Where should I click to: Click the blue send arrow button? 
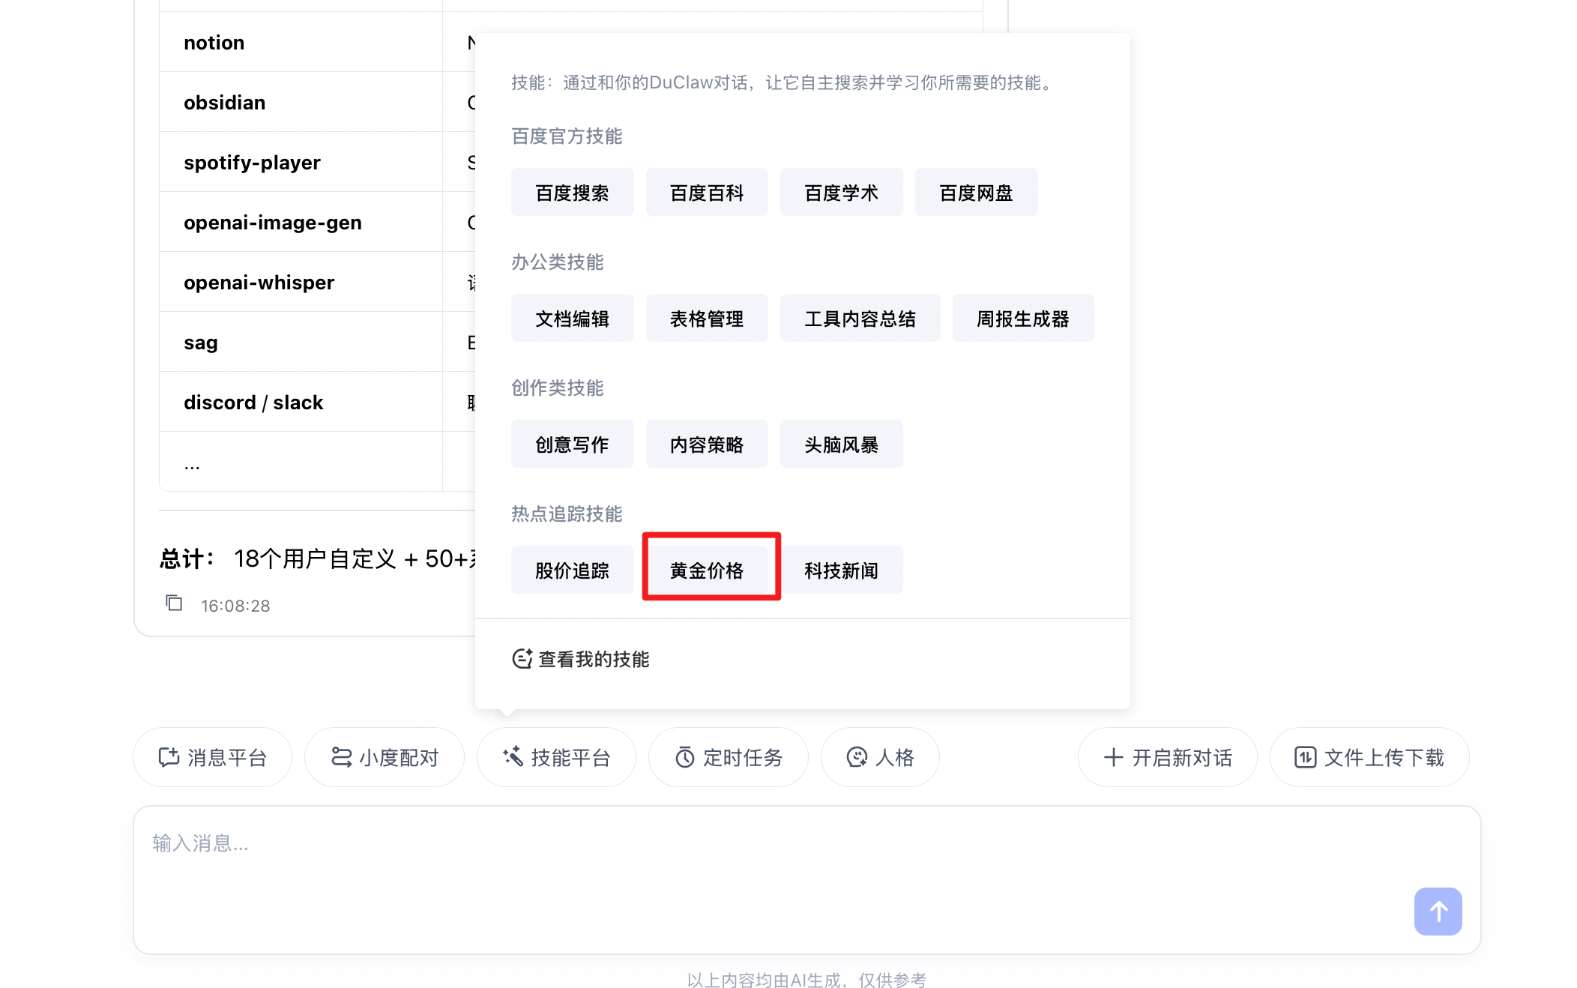pyautogui.click(x=1437, y=911)
